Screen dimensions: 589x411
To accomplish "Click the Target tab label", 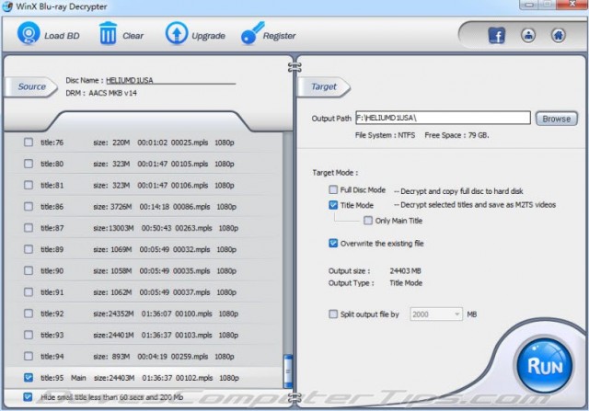I will (x=324, y=86).
